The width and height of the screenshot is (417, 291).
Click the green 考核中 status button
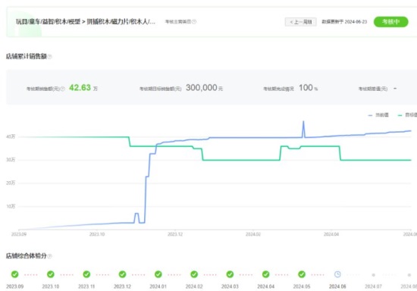tap(390, 22)
